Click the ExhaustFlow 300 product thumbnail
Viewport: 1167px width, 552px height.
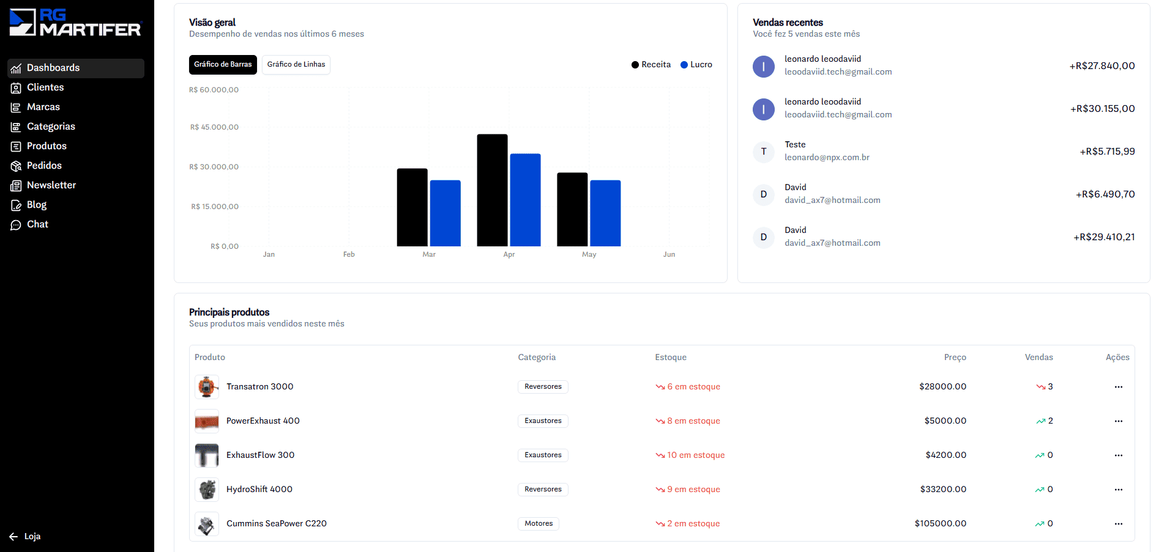coord(207,455)
